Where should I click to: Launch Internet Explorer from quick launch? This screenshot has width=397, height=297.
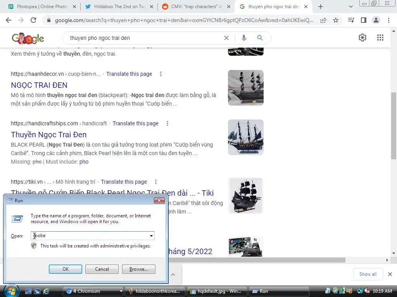46,291
